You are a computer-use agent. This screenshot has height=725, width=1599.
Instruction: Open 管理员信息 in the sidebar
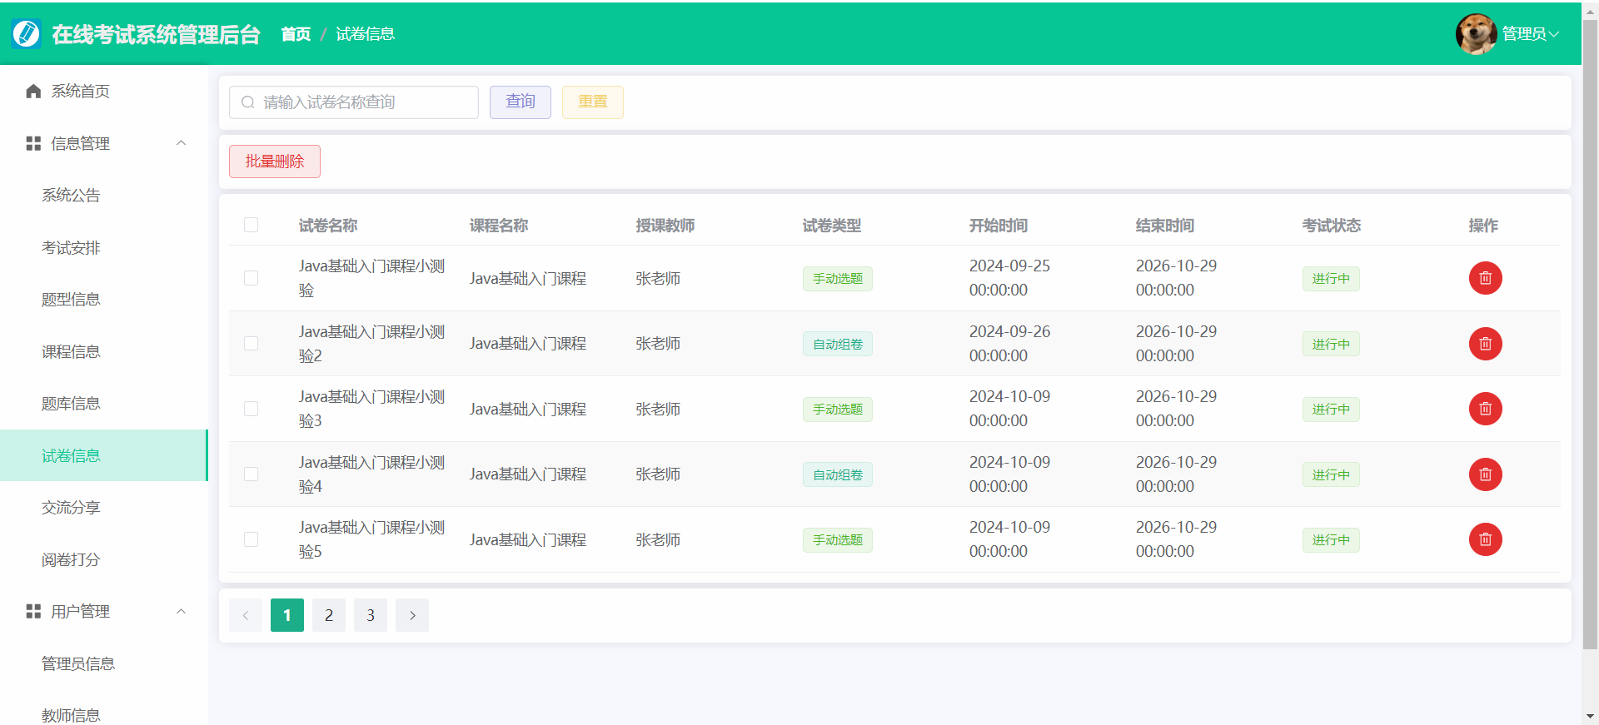103,663
